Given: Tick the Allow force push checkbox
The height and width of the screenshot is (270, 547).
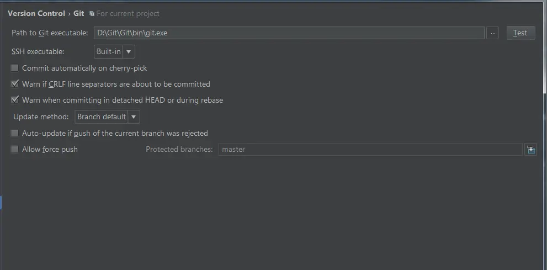Looking at the screenshot, I should [15, 149].
